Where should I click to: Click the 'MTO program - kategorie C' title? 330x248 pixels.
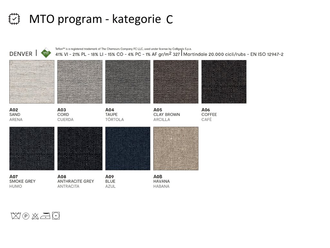[x=101, y=19]
